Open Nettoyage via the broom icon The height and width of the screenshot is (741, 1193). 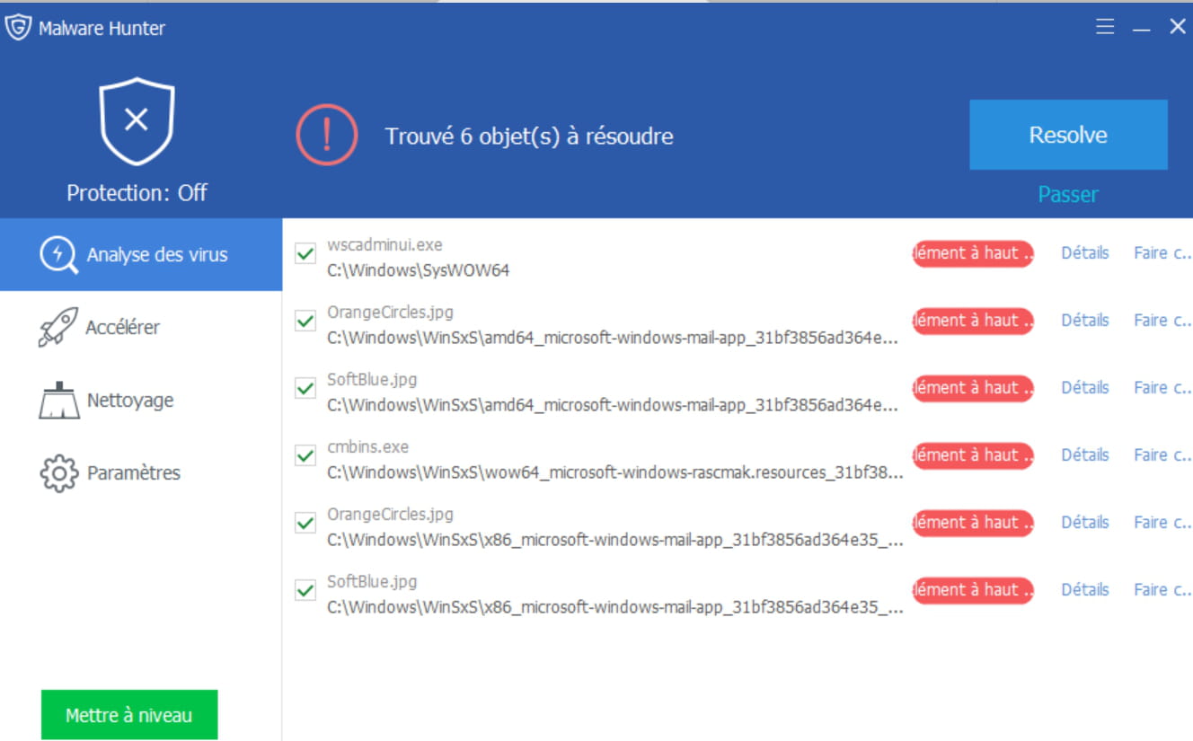click(58, 401)
